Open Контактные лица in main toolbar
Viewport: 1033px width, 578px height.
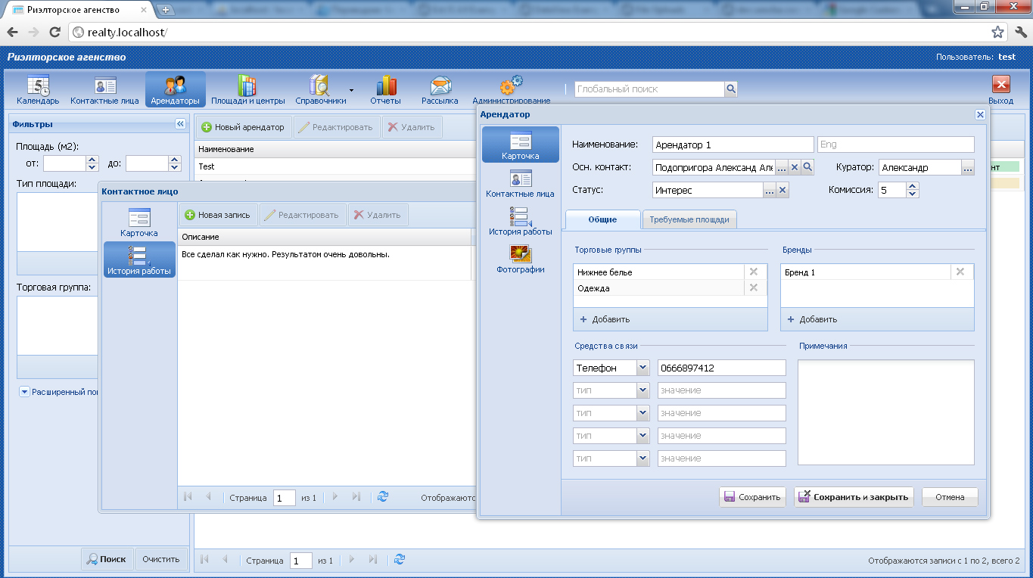point(104,90)
